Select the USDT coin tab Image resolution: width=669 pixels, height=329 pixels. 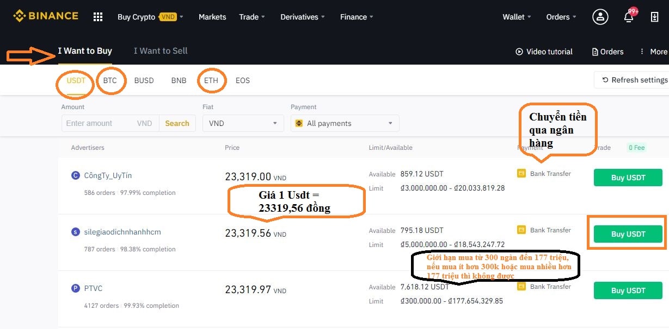click(x=76, y=80)
